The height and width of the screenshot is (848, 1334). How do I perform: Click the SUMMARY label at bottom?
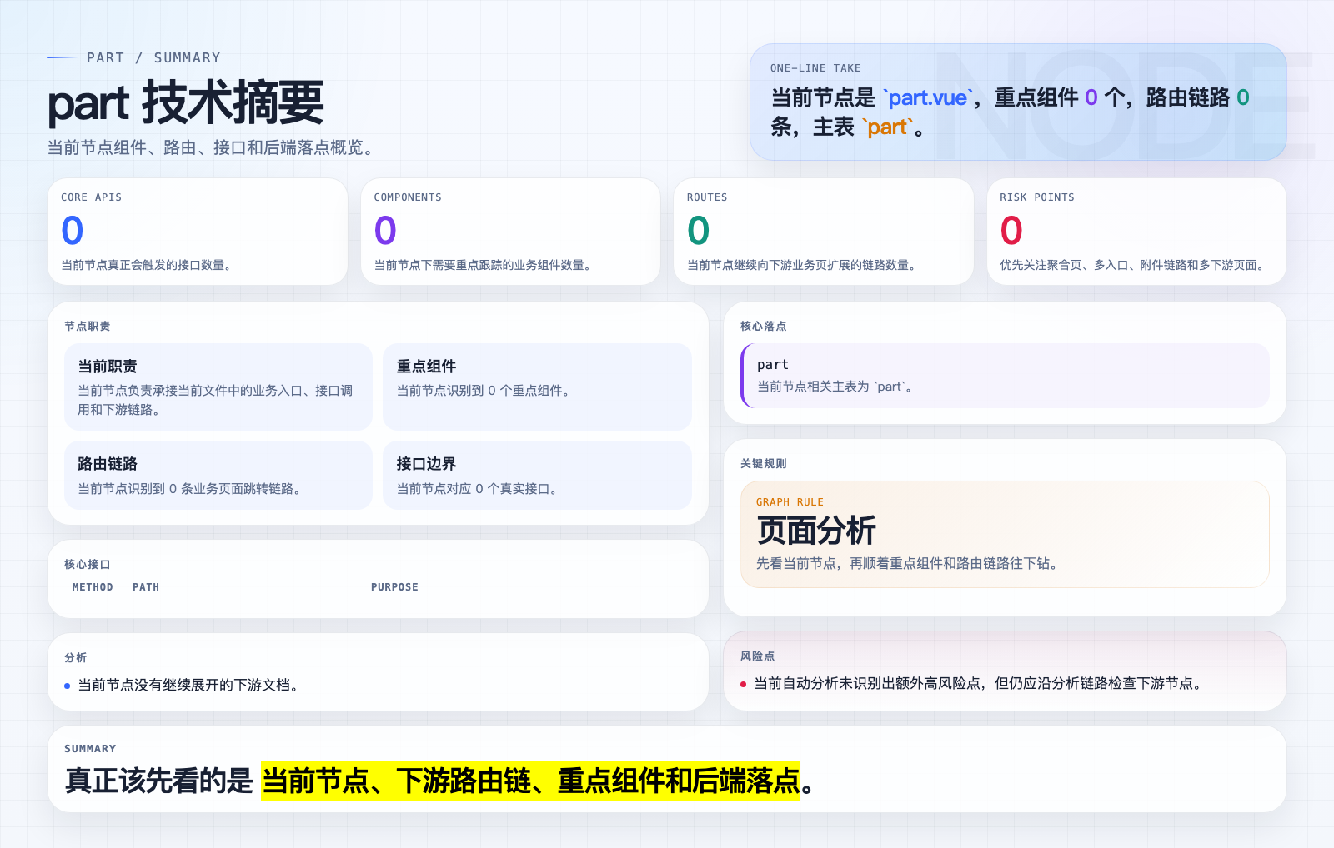click(x=90, y=749)
